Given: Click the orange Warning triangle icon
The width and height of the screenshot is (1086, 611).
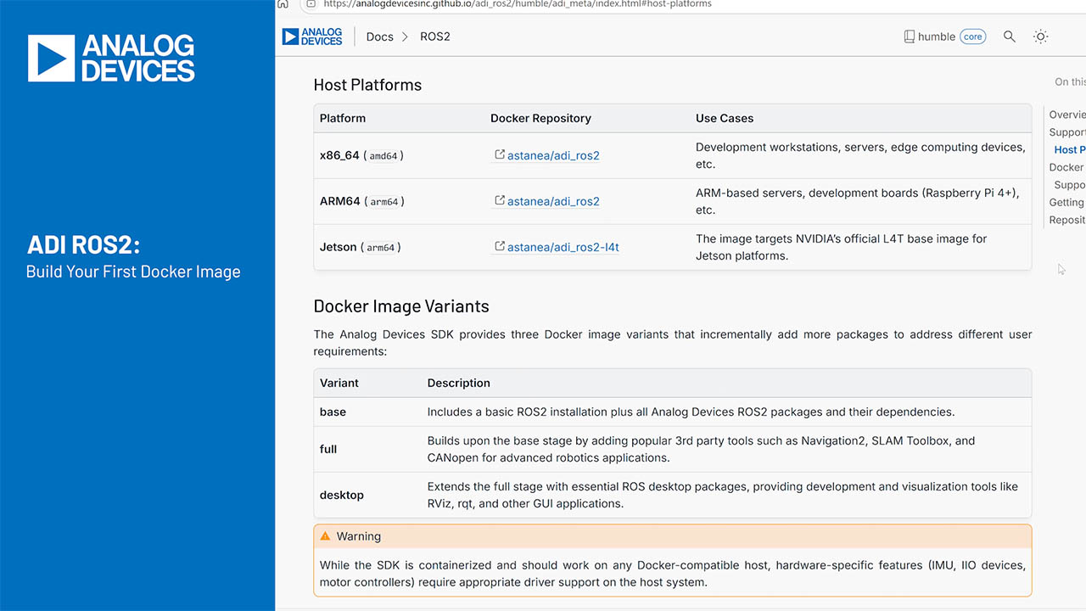Looking at the screenshot, I should 325,536.
